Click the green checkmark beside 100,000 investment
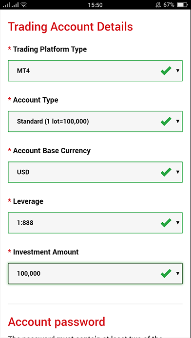Viewport: 191px width, 338px height. (166, 273)
